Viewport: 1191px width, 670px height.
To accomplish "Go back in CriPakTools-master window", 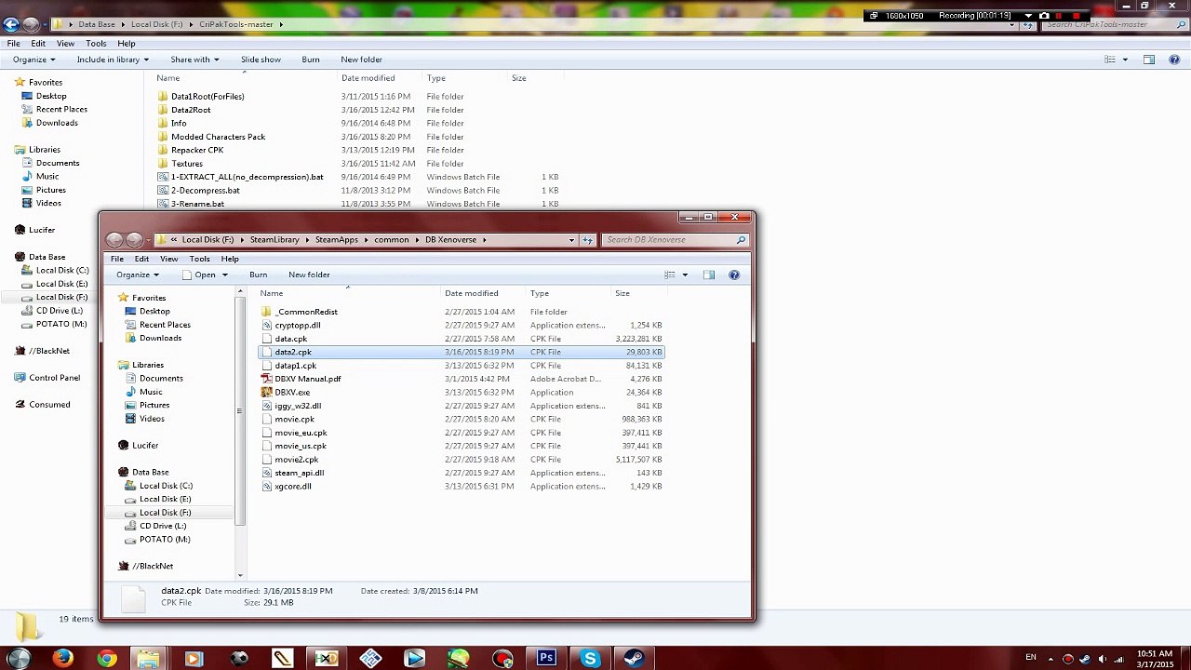I will [x=10, y=24].
